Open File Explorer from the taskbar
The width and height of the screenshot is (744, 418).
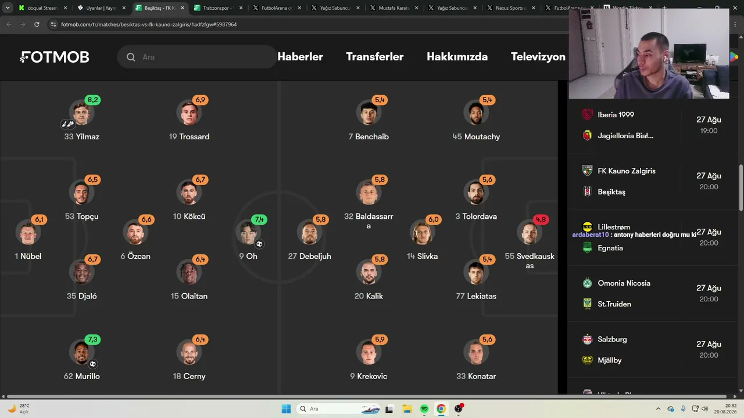[407, 409]
